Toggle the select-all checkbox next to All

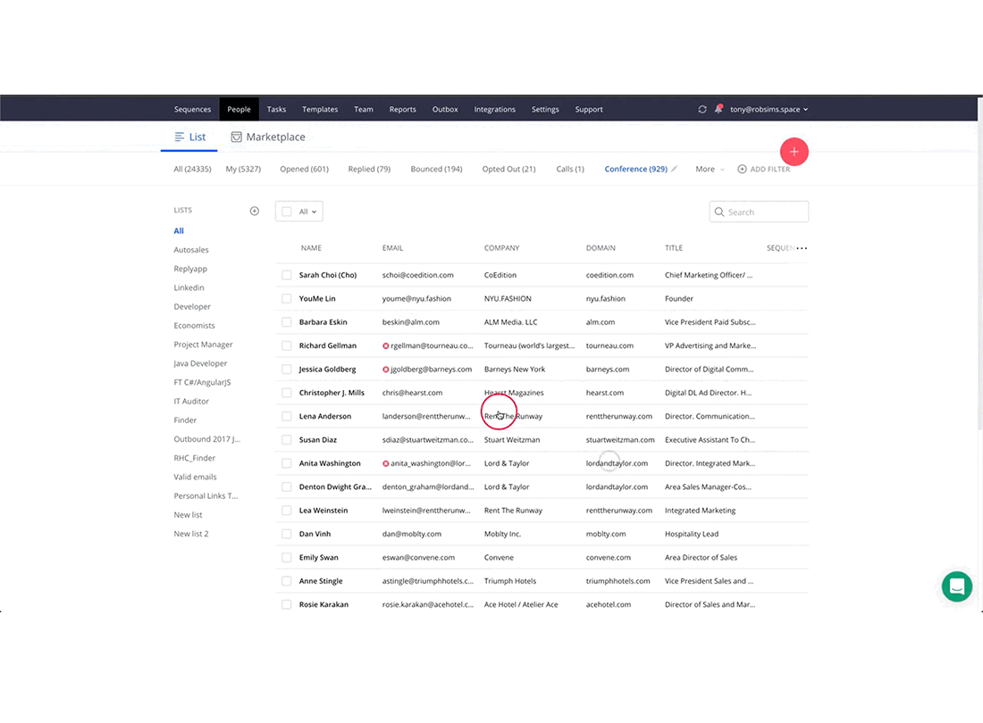pos(287,212)
